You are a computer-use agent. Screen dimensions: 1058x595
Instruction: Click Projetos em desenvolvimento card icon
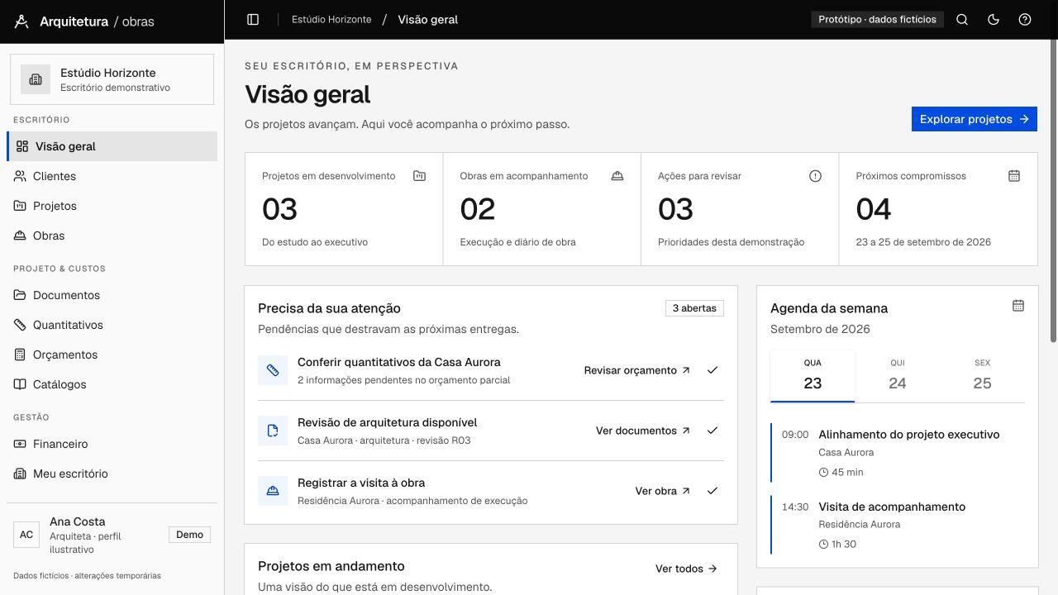(419, 176)
